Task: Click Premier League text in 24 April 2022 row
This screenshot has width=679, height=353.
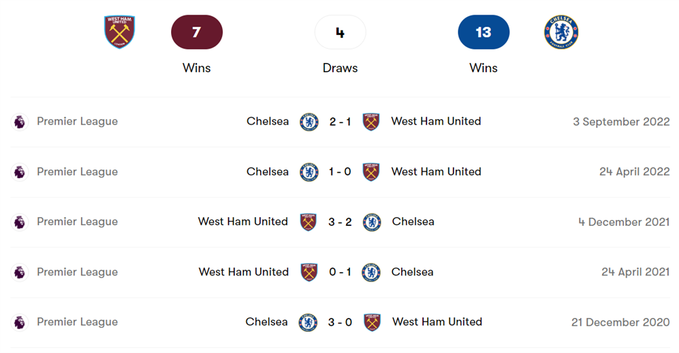Action: click(x=77, y=172)
